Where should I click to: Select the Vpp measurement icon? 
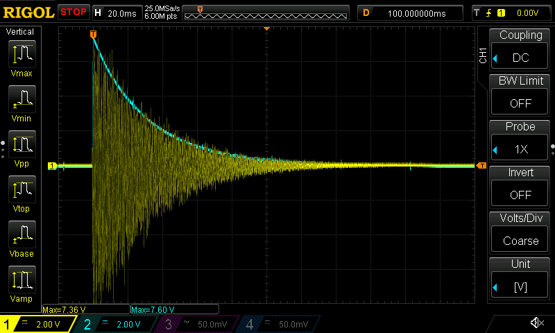pos(22,148)
